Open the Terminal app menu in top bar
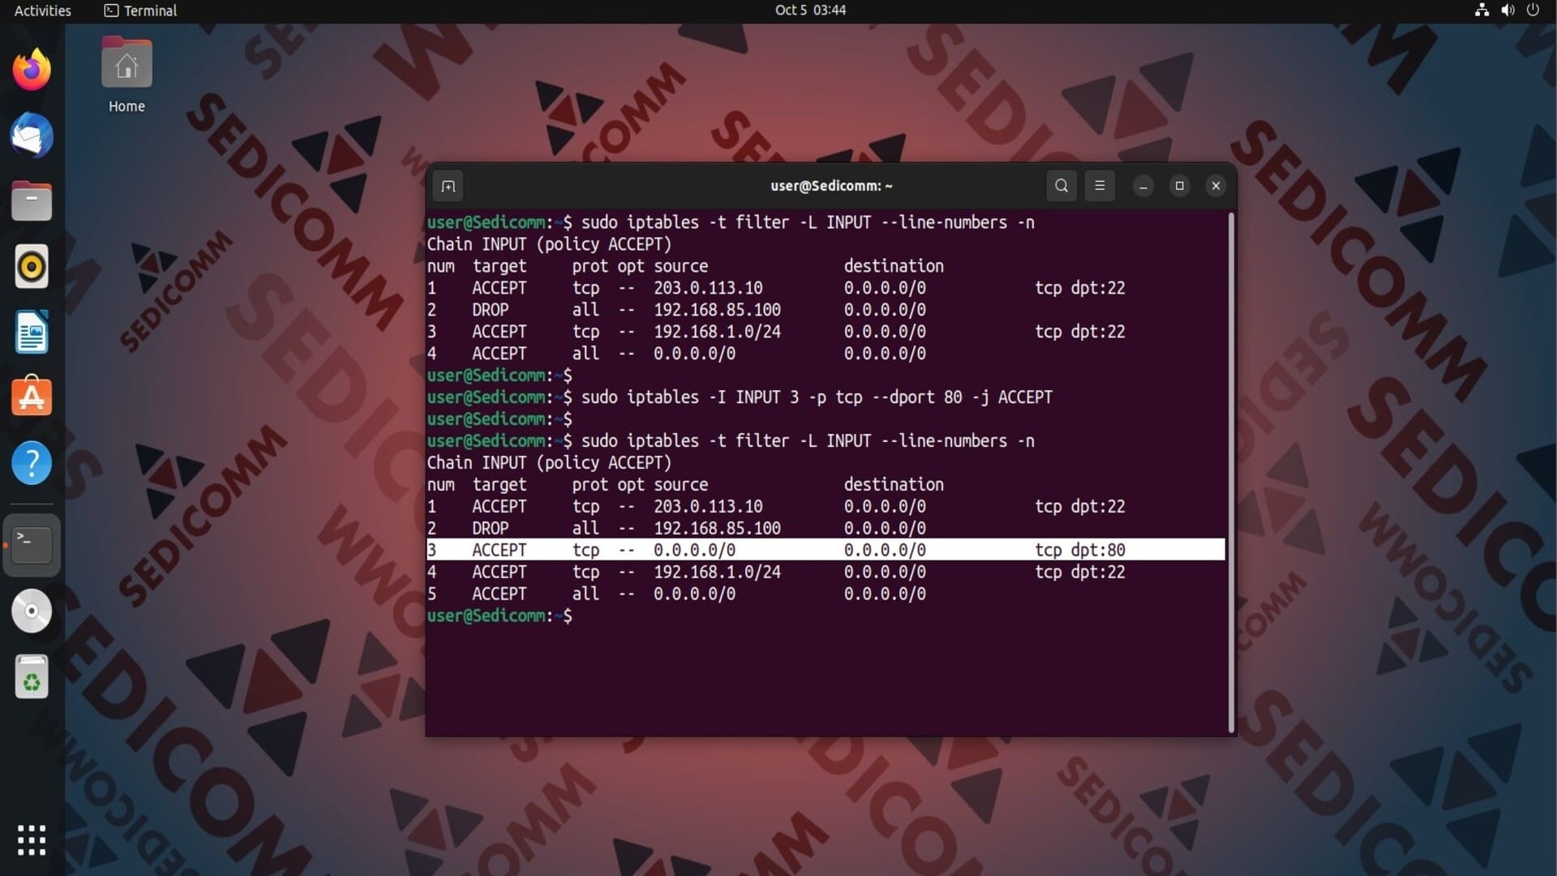The width and height of the screenshot is (1557, 876). 141,11
